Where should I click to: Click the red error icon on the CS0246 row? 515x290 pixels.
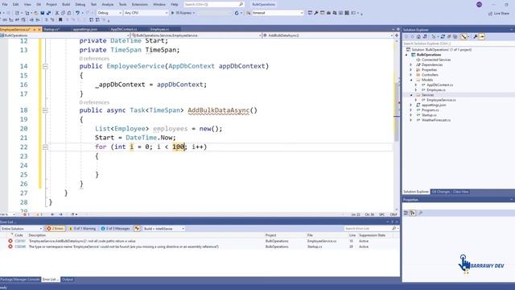click(10, 246)
